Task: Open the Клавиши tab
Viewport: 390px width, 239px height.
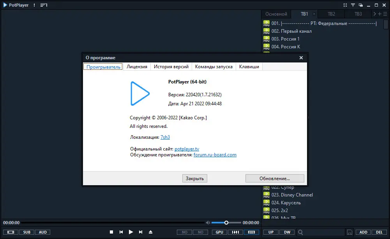Action: (249, 67)
